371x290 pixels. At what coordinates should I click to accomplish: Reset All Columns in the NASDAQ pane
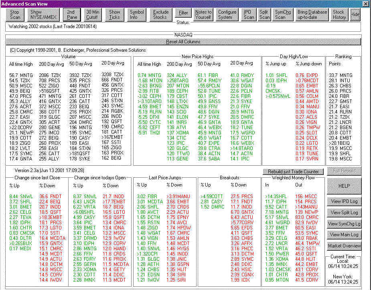pos(183,42)
